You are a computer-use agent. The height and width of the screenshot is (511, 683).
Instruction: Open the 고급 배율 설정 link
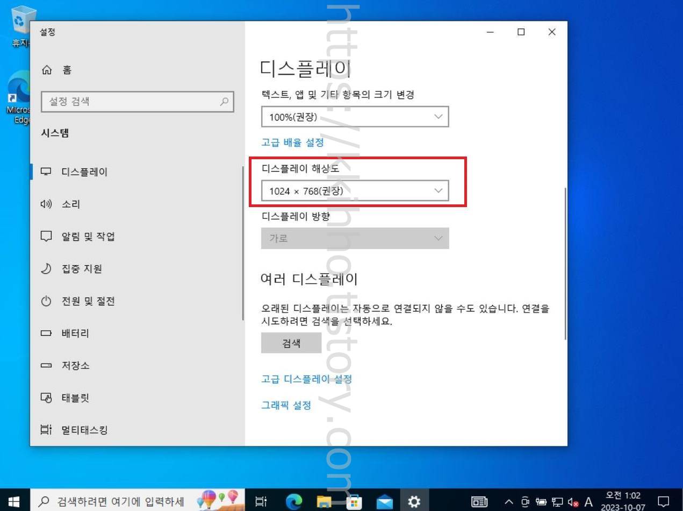[292, 143]
